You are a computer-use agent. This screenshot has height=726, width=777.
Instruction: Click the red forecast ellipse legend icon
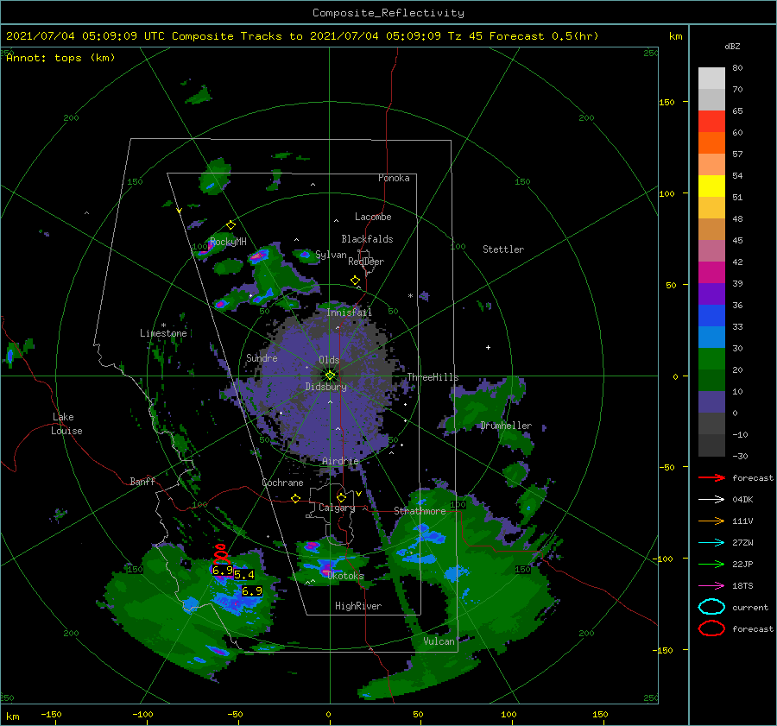click(x=711, y=628)
